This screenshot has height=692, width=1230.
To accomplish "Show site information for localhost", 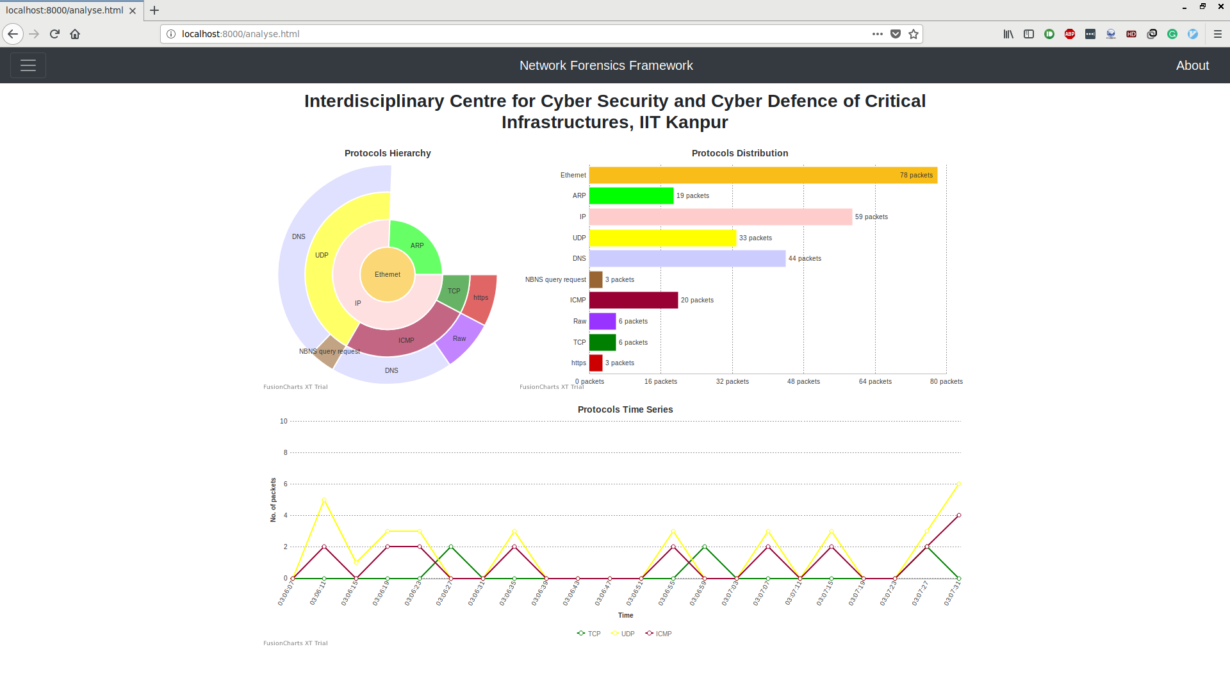I will point(171,34).
